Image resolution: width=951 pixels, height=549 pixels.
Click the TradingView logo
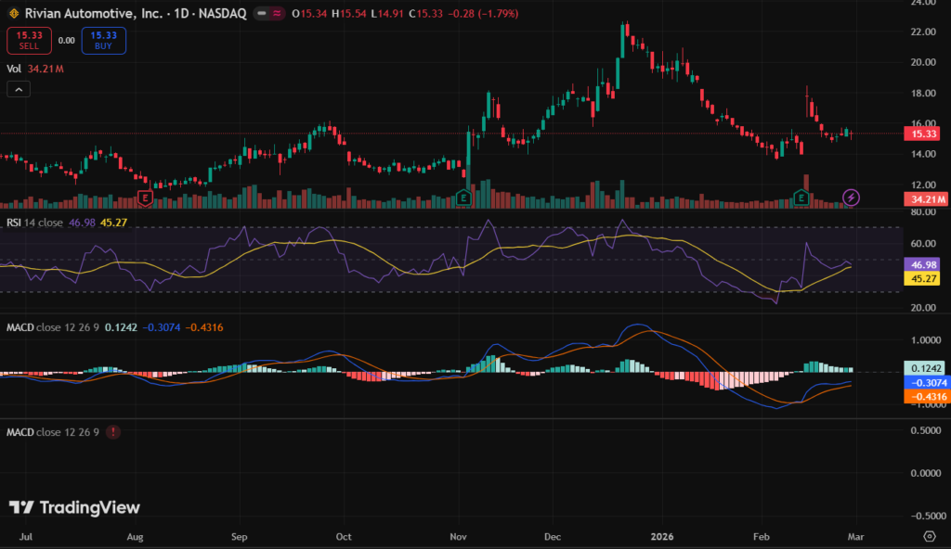(74, 507)
